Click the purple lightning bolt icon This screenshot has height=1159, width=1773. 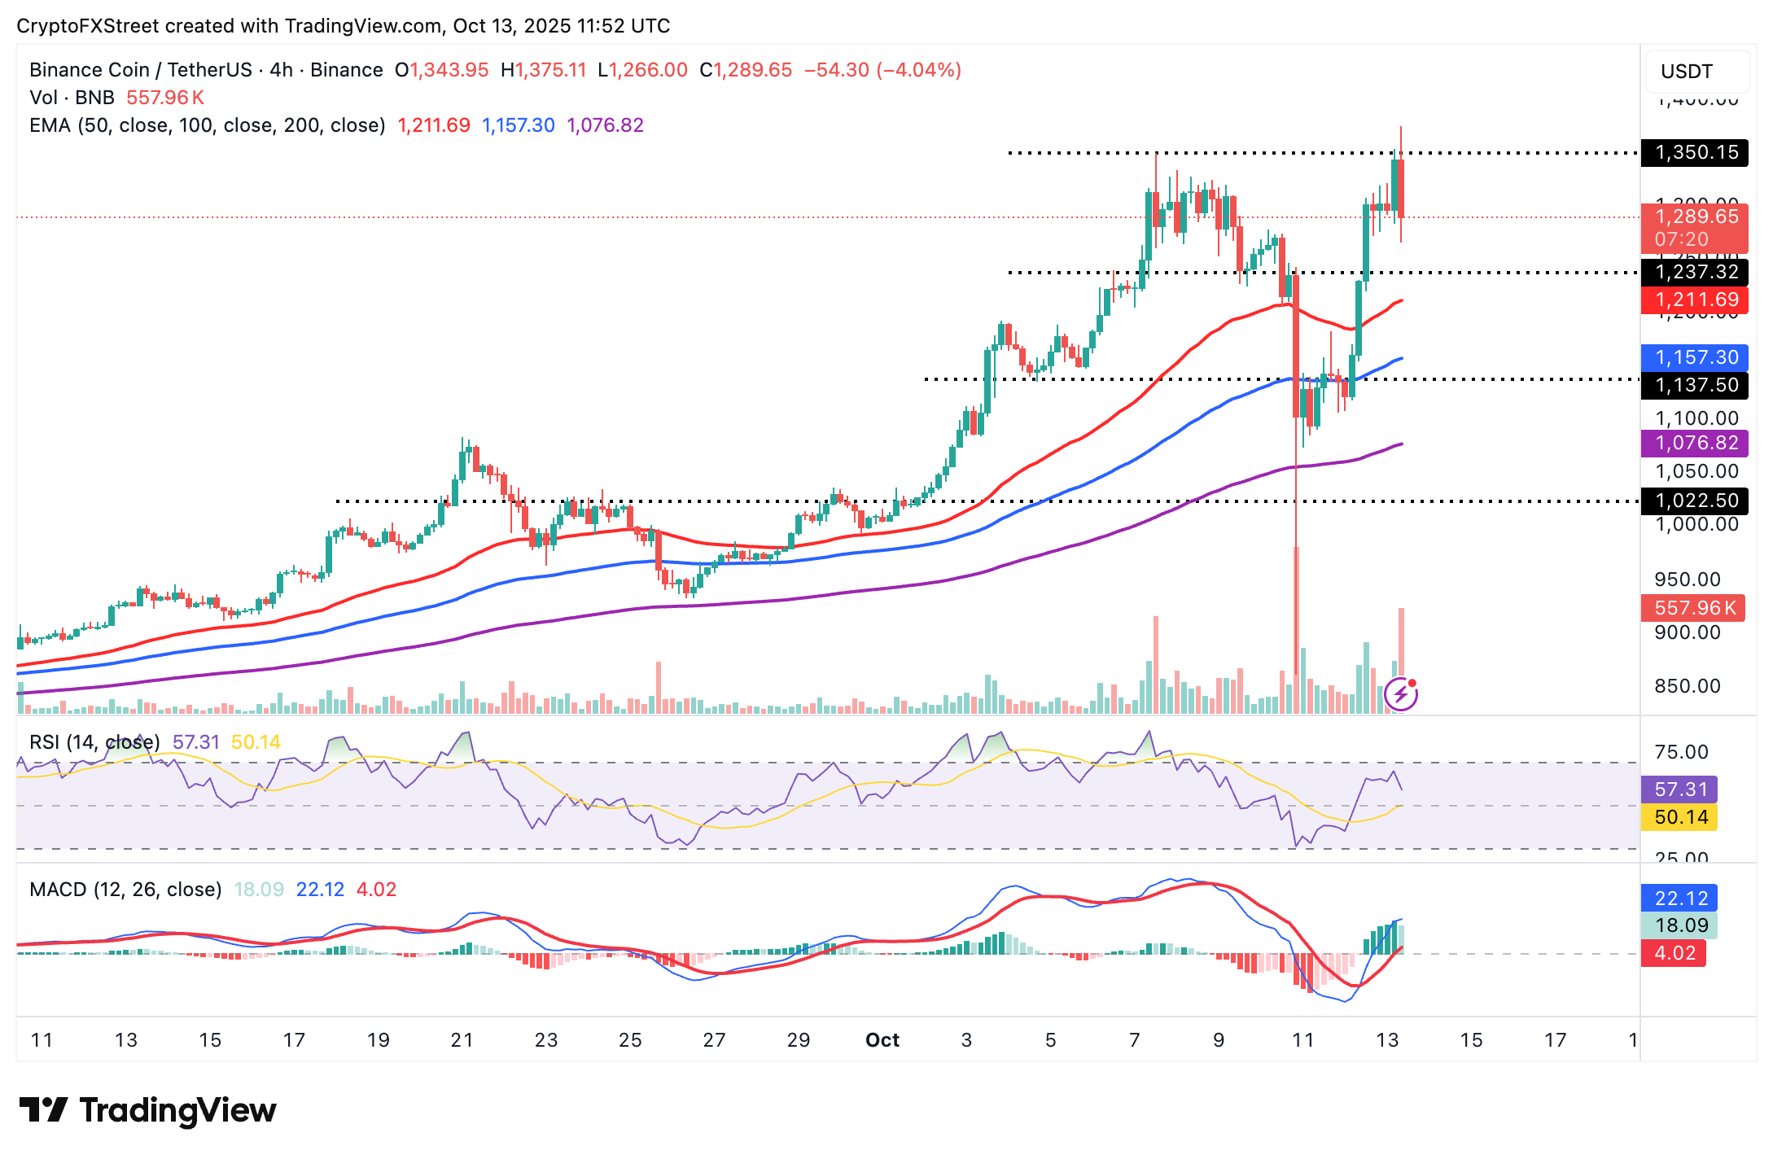1400,693
